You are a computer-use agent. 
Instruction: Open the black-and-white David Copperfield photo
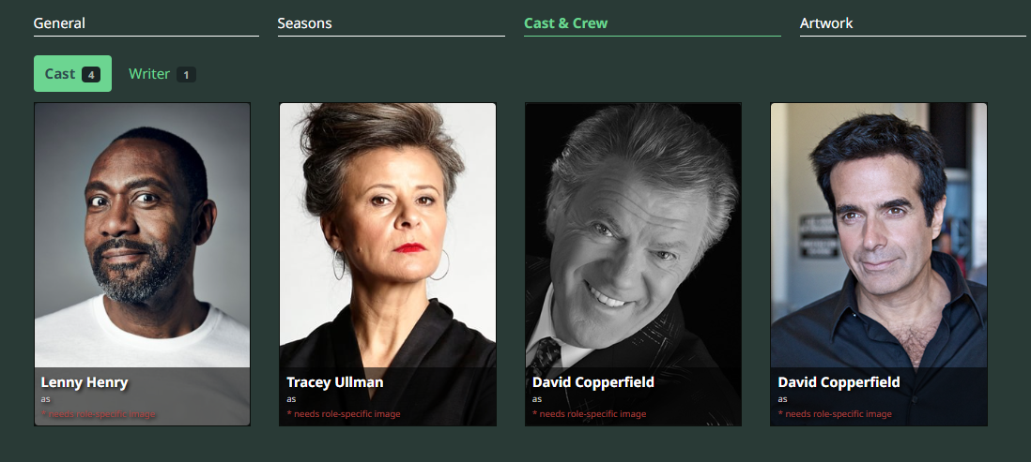point(633,235)
